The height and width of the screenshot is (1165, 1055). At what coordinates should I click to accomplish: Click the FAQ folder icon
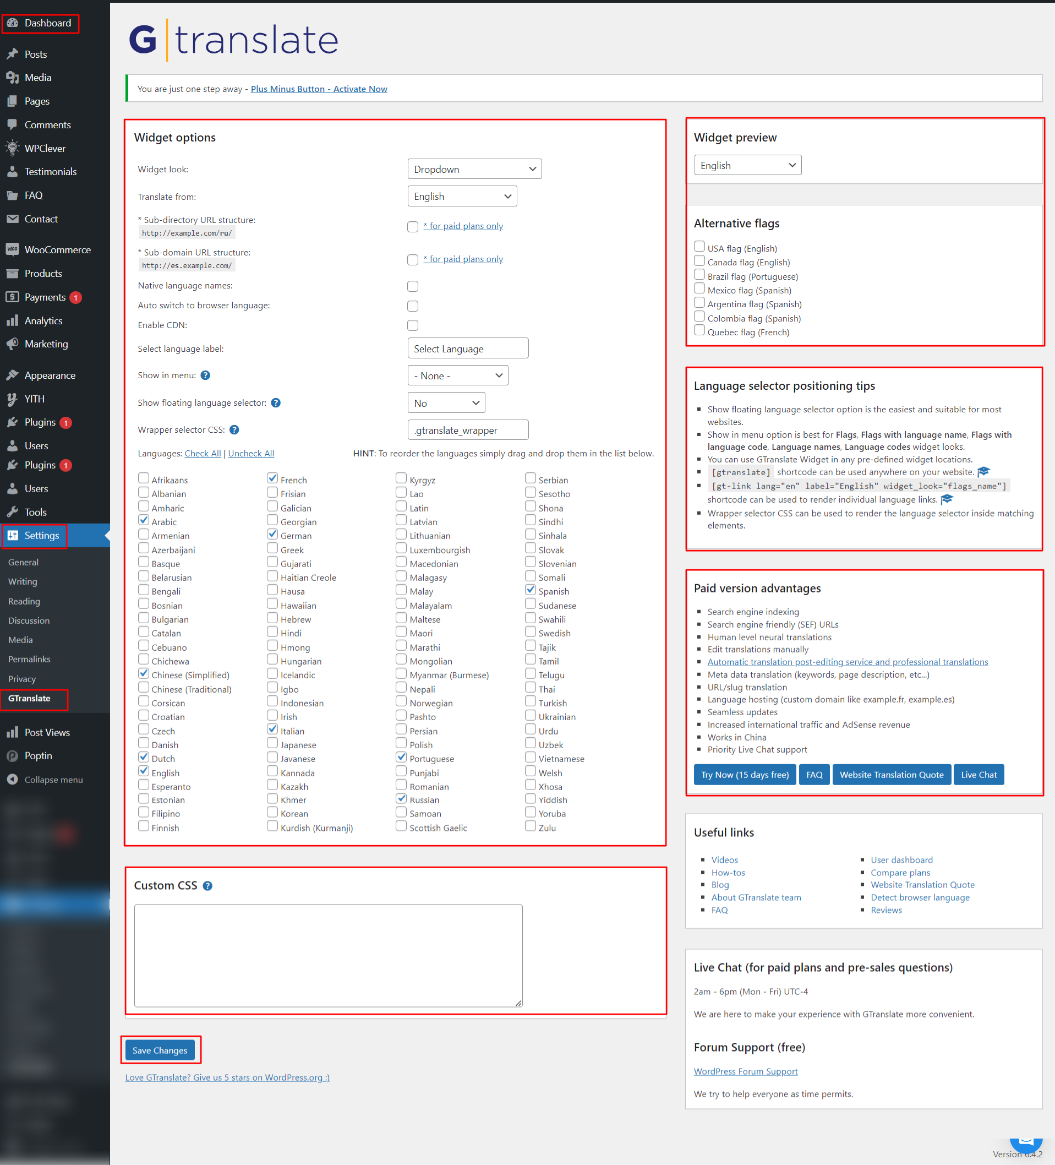click(13, 195)
